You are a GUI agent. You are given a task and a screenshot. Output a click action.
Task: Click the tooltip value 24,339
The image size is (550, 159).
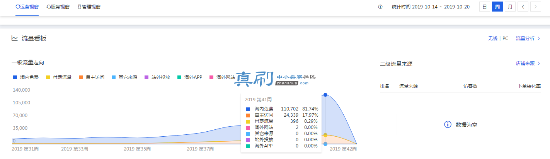pyautogui.click(x=291, y=115)
